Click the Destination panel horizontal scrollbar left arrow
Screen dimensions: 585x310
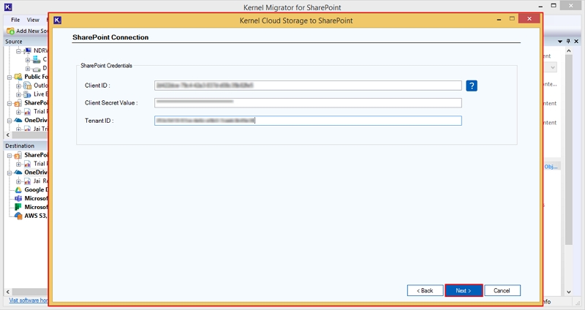coord(8,291)
